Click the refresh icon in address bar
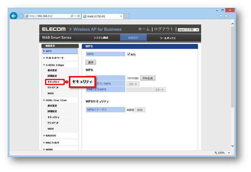 (78, 16)
